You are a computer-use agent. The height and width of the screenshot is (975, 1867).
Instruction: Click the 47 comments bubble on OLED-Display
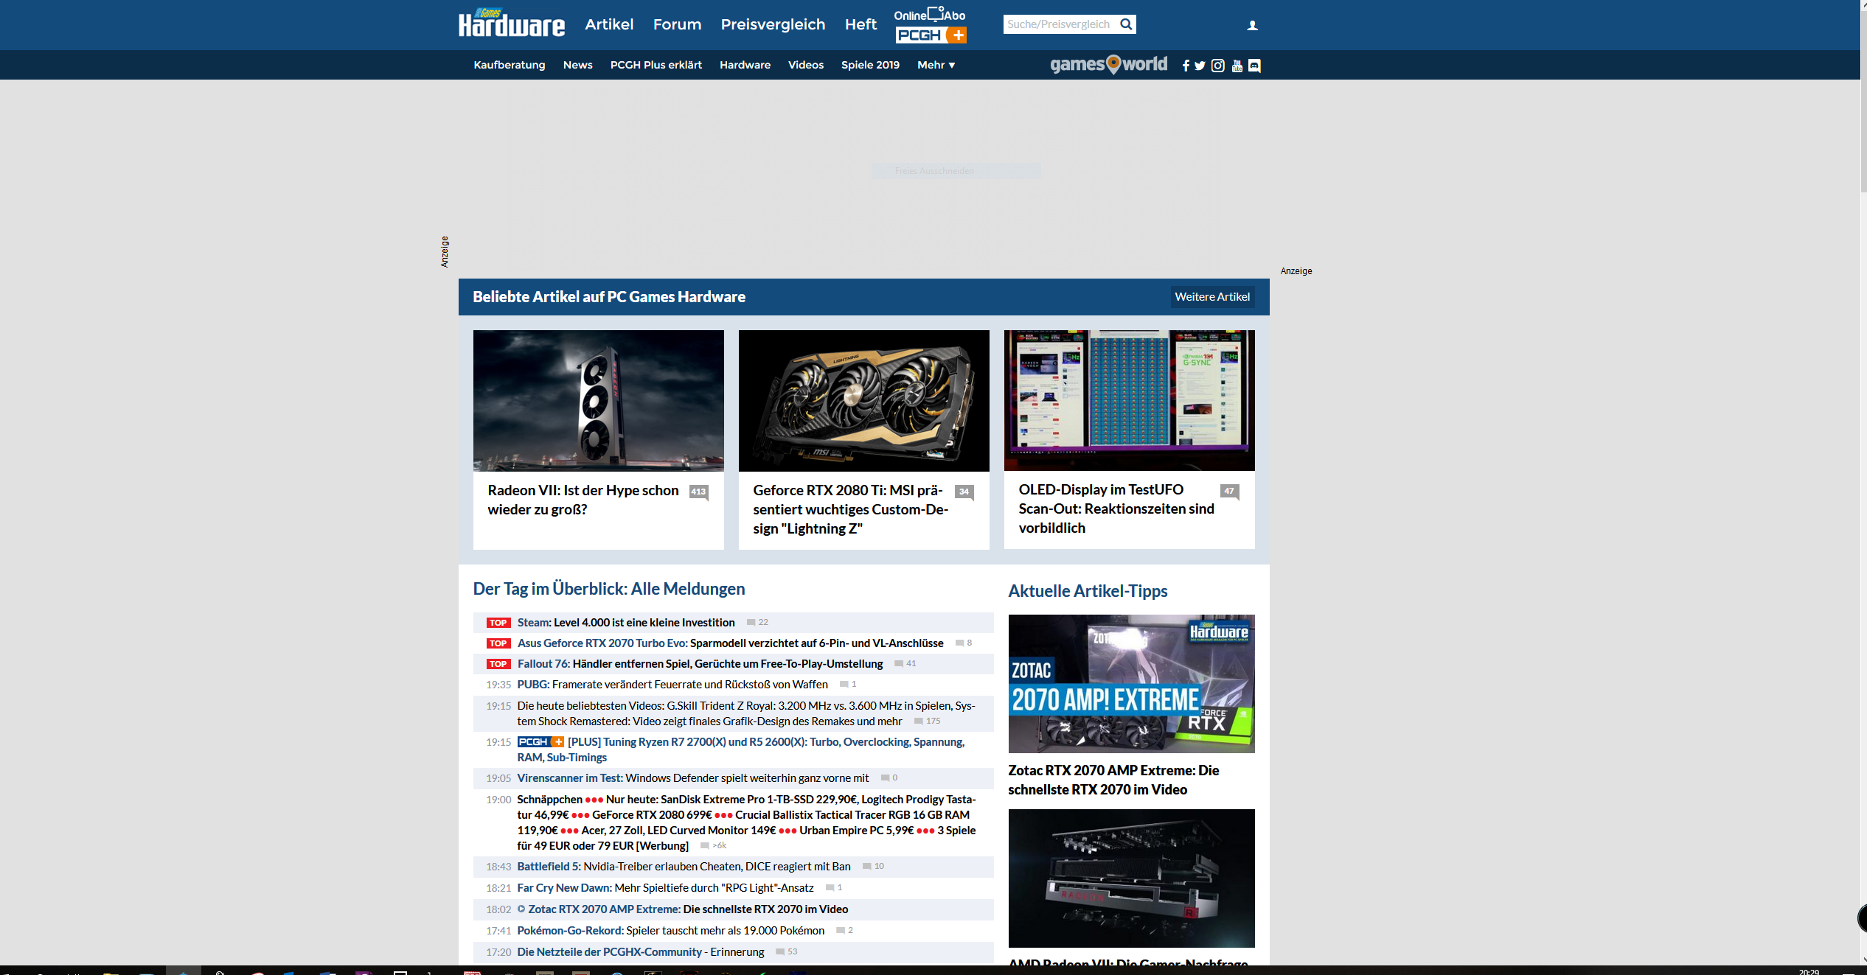click(1229, 492)
